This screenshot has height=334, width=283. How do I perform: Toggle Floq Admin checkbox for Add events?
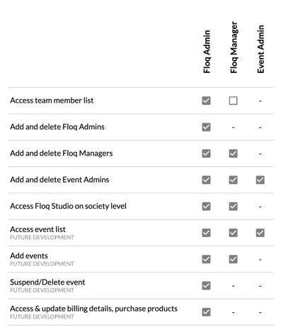[206, 259]
